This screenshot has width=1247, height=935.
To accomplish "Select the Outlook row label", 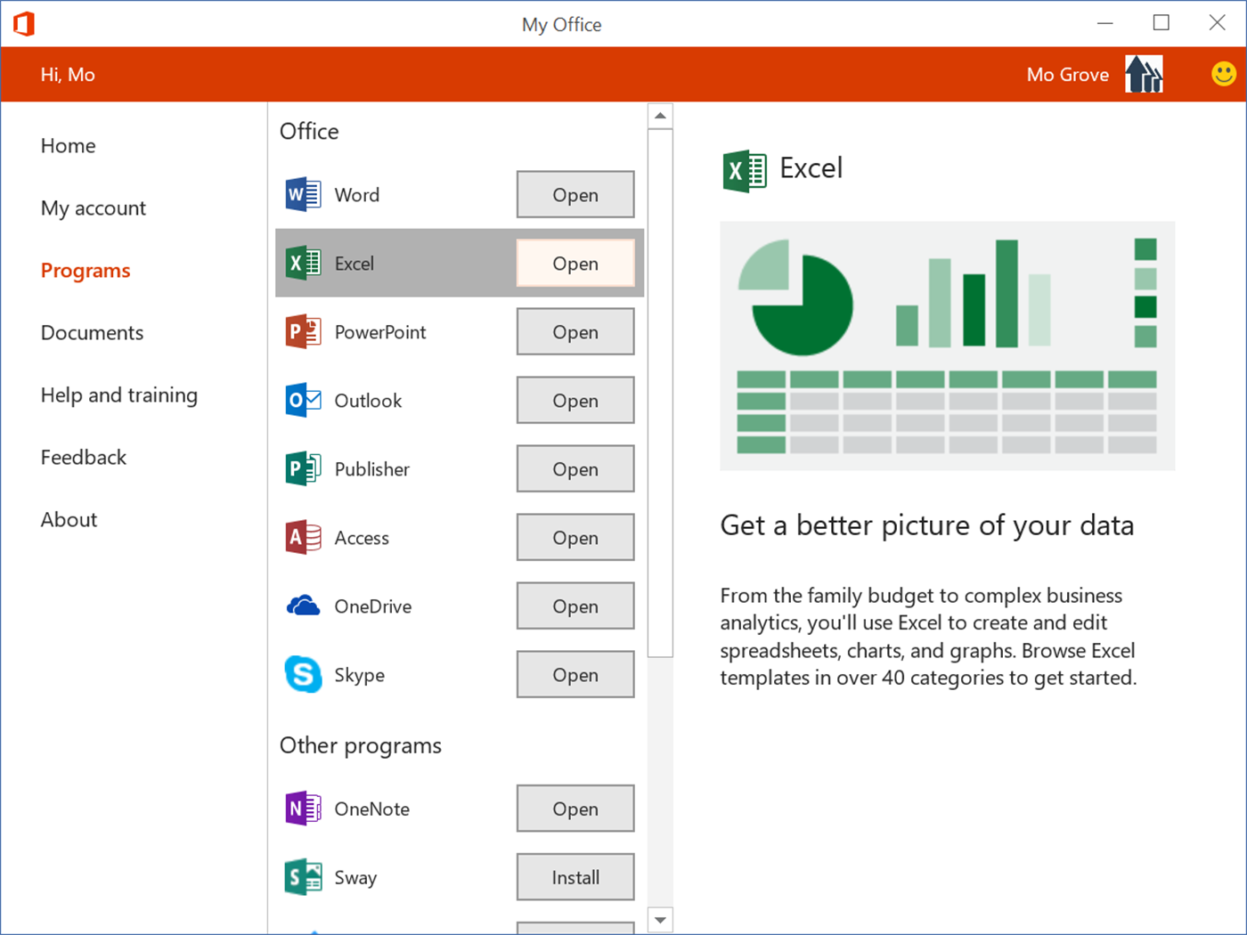I will [x=368, y=400].
